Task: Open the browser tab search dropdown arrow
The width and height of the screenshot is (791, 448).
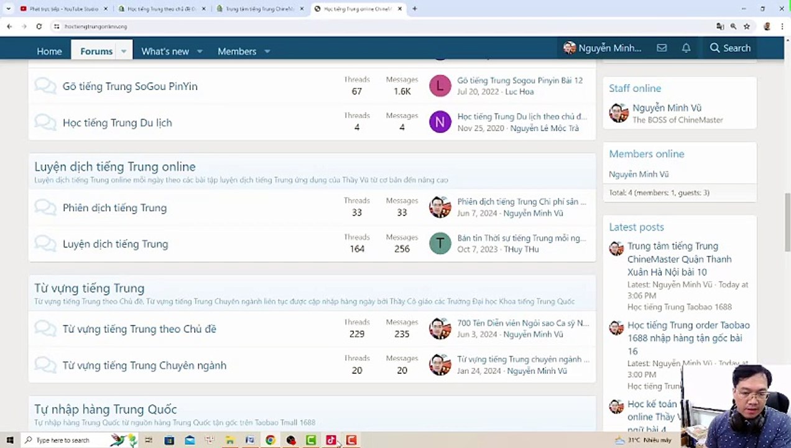Action: click(x=8, y=9)
